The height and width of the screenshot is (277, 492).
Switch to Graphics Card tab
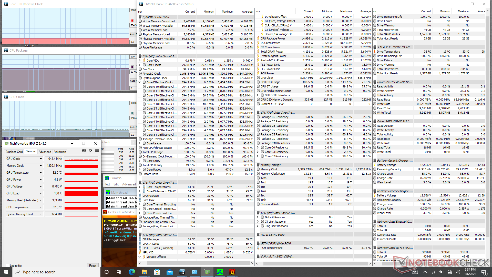pos(14,152)
